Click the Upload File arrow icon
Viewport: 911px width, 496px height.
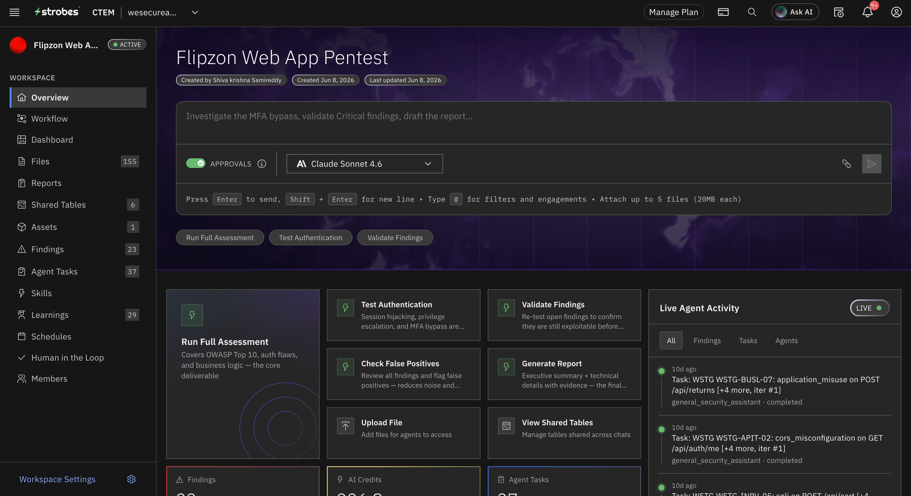pyautogui.click(x=346, y=426)
